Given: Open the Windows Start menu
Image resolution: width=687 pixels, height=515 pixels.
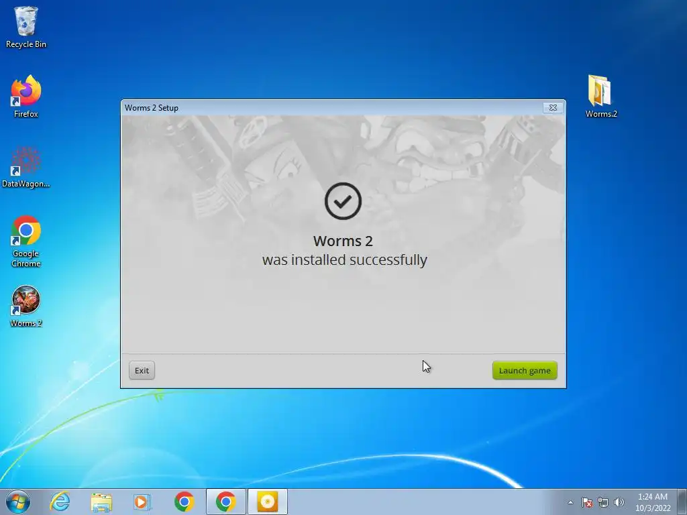Looking at the screenshot, I should [18, 502].
